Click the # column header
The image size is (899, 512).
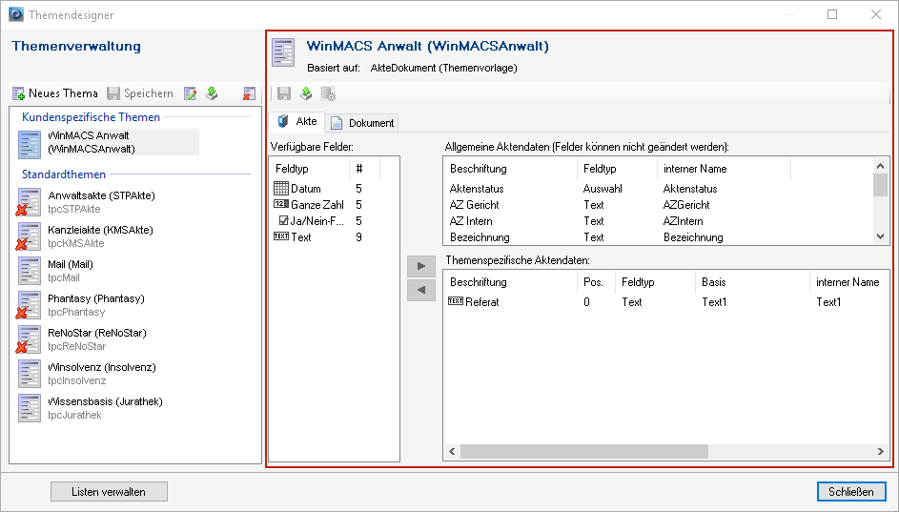click(364, 169)
